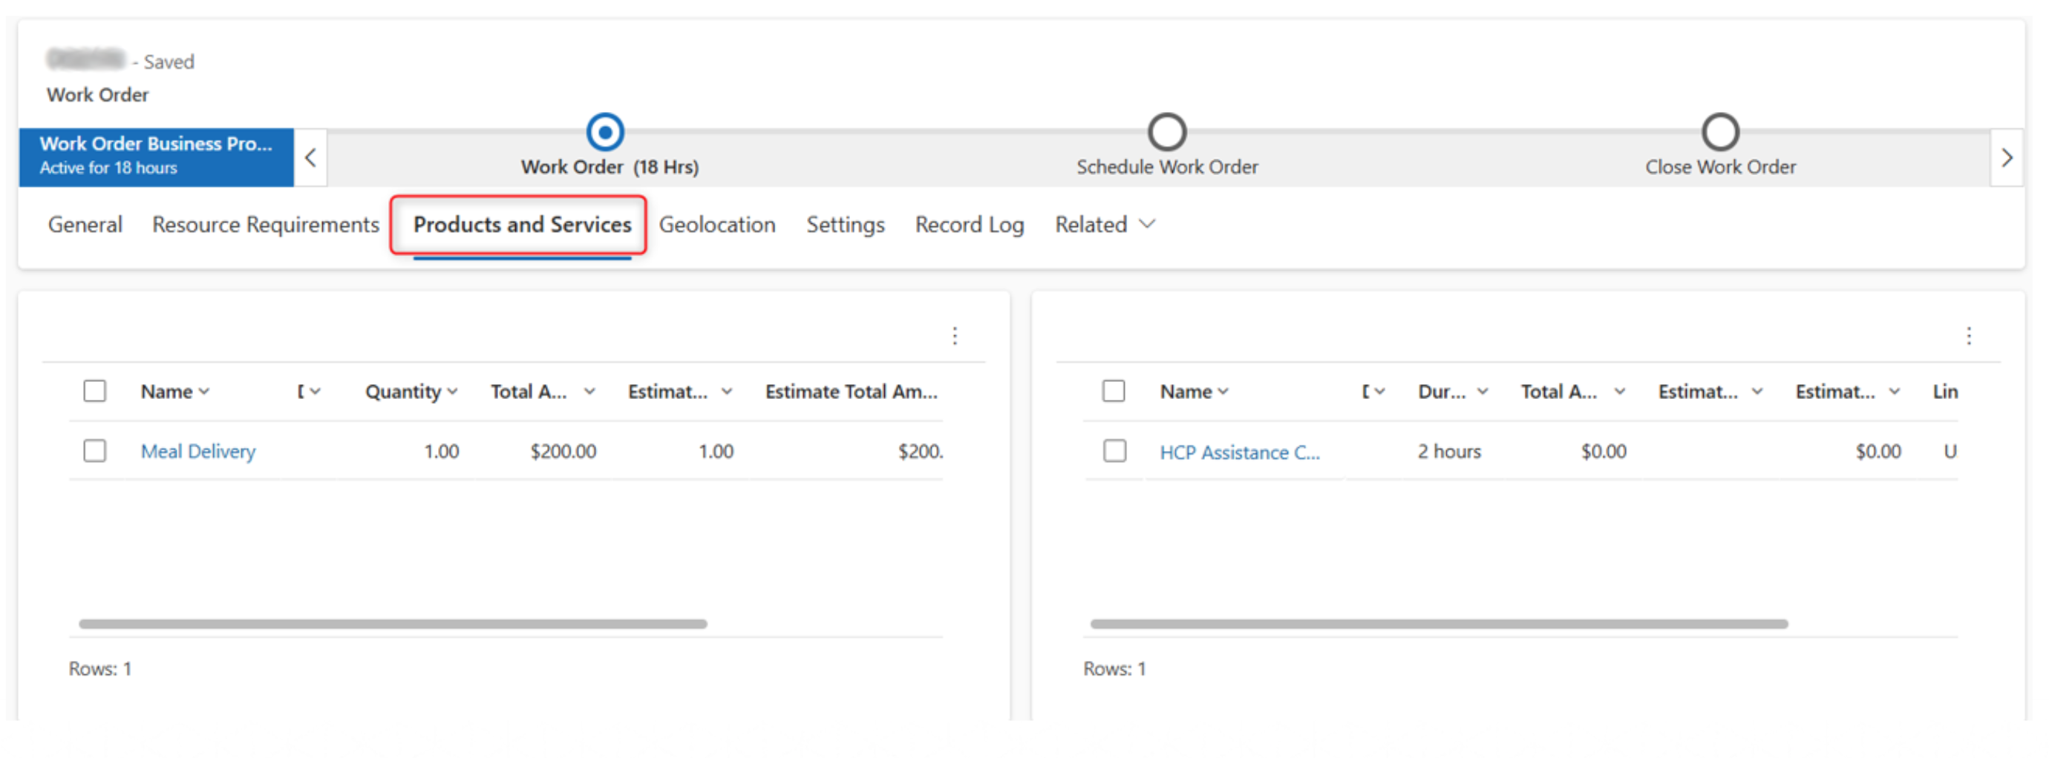Tick the Meal Delivery row checkbox
The image size is (2049, 758).
(x=95, y=451)
